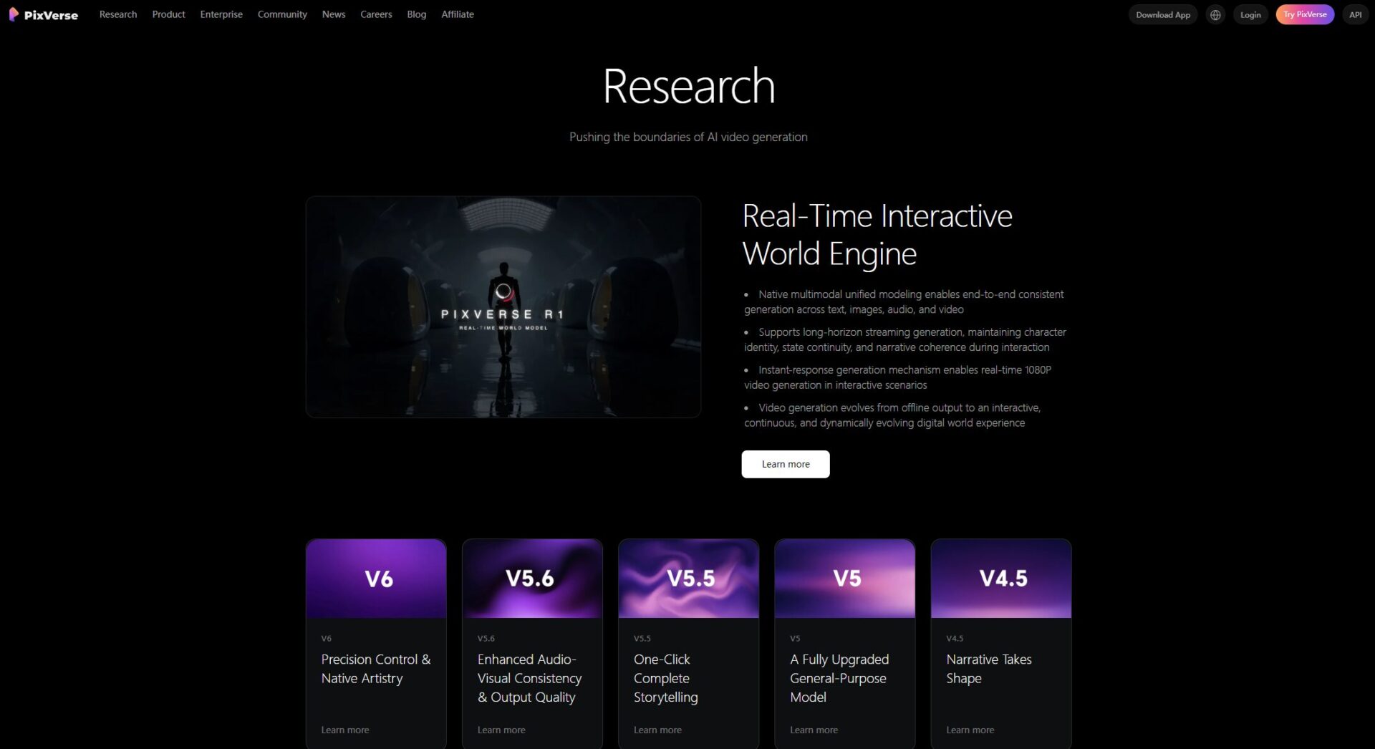Open the Affiliate nav link

click(458, 14)
